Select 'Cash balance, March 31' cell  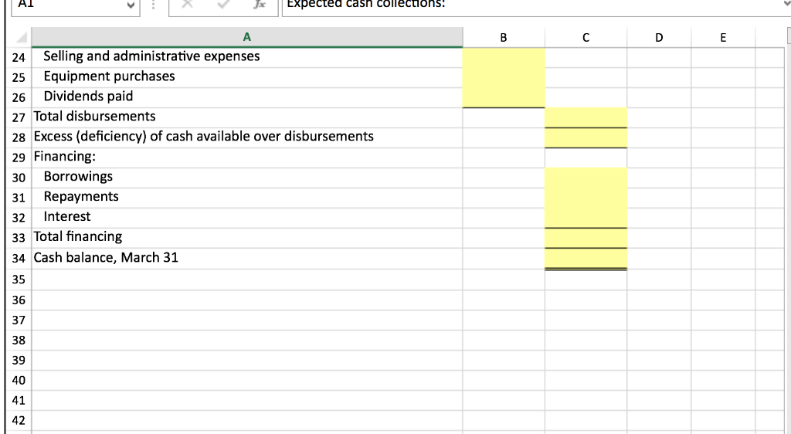click(246, 259)
